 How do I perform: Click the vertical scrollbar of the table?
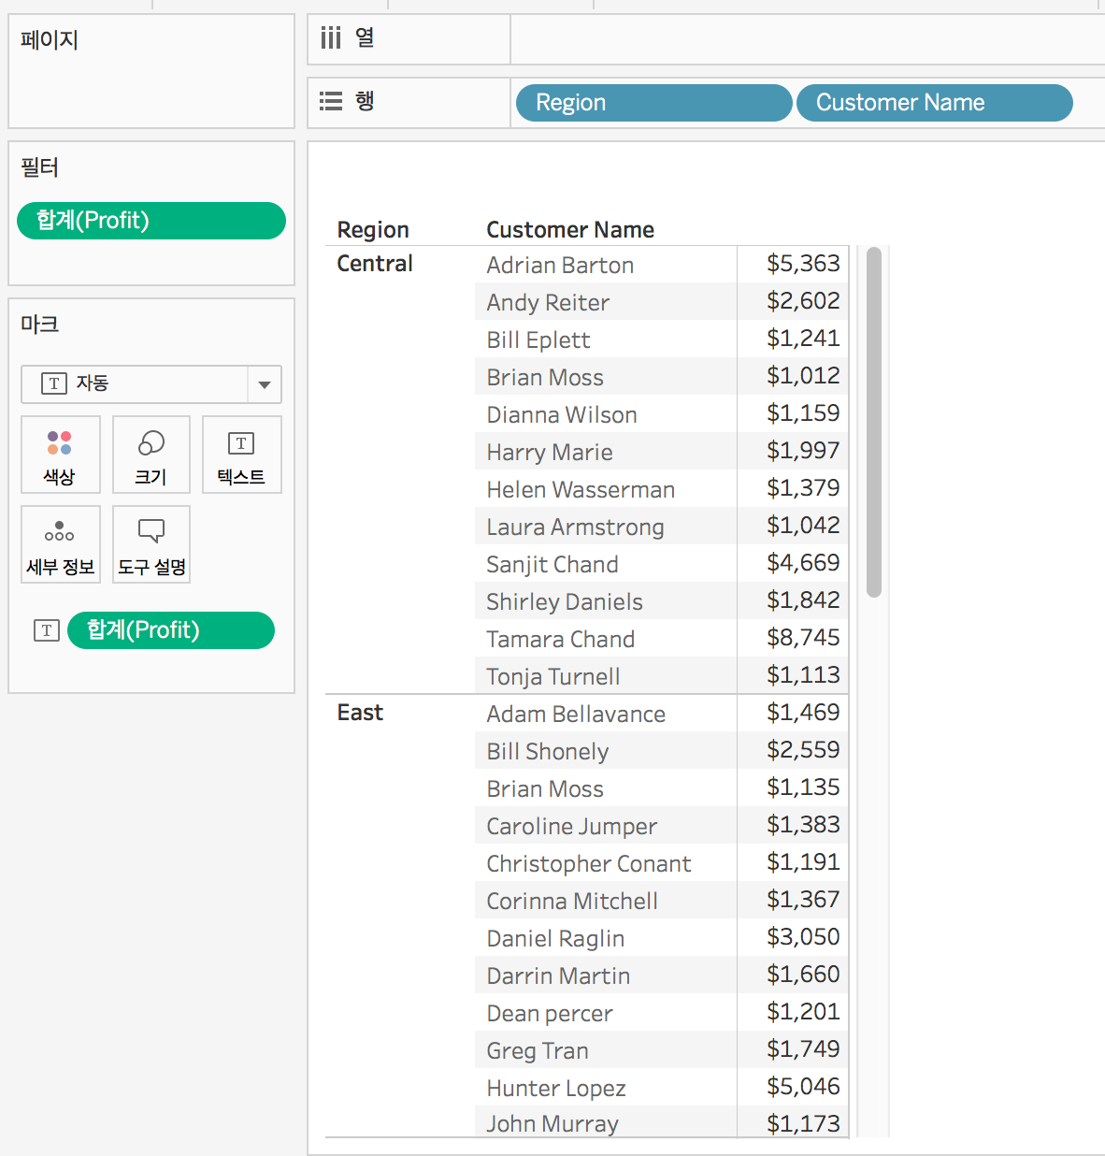click(x=874, y=422)
